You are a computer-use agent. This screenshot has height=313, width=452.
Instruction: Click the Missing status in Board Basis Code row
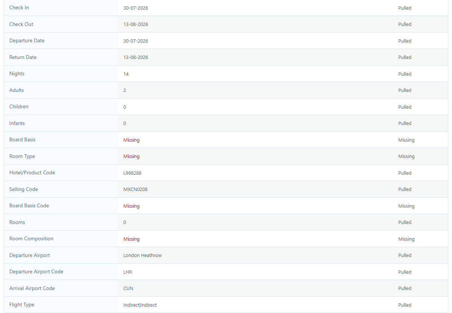click(406, 206)
